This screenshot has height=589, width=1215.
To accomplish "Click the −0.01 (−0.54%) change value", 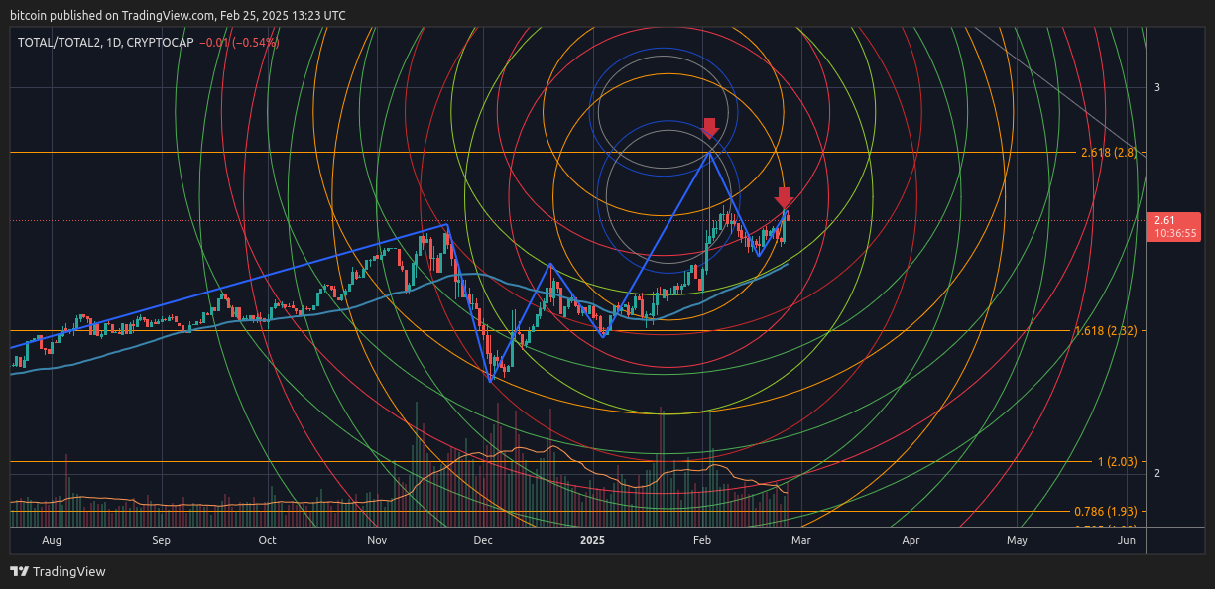I will (239, 43).
